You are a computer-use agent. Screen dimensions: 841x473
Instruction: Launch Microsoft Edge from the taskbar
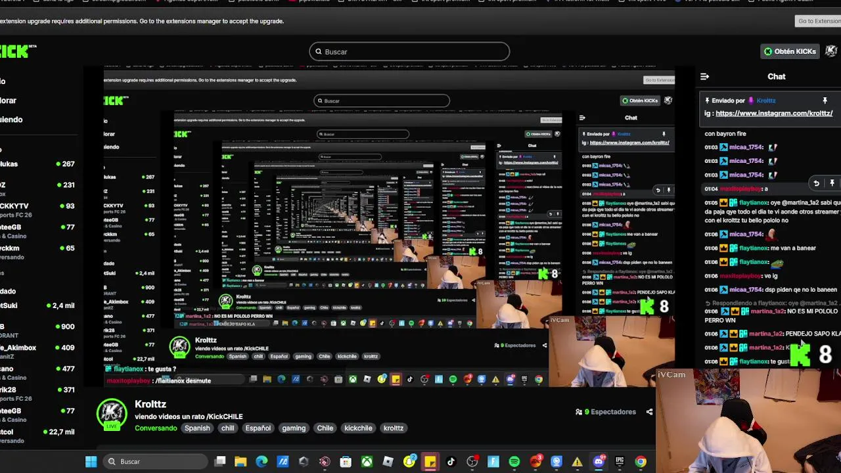pyautogui.click(x=261, y=462)
